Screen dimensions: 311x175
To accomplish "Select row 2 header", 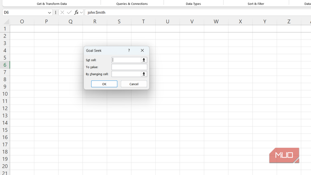I will (5, 36).
